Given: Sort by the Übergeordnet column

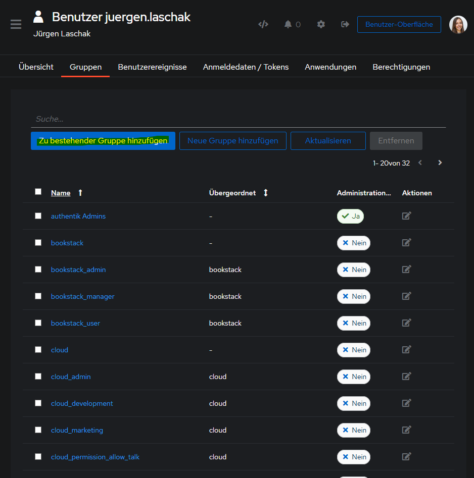Looking at the screenshot, I should (266, 193).
